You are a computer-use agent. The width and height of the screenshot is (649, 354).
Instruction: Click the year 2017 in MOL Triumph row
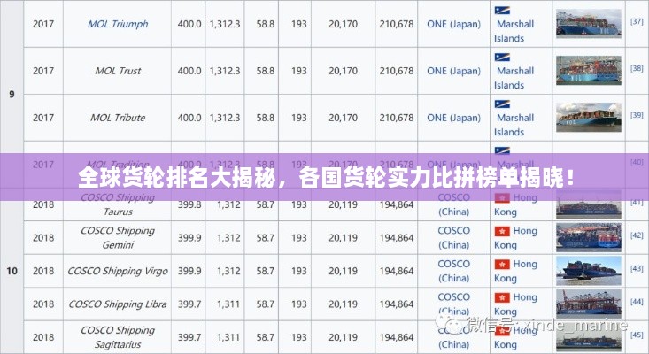tap(43, 24)
